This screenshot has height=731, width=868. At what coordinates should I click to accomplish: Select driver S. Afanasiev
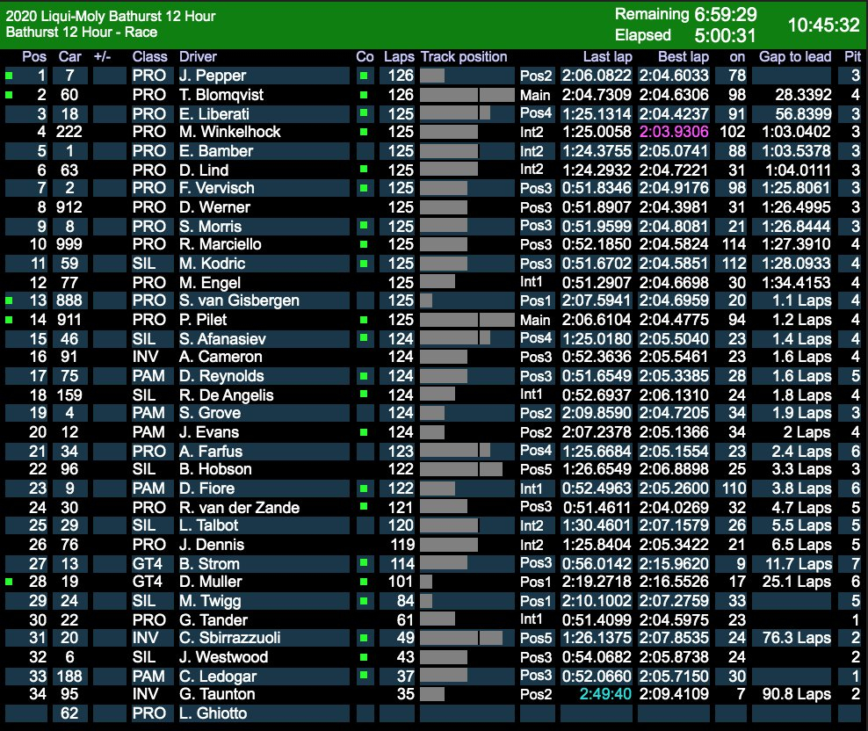pos(222,338)
